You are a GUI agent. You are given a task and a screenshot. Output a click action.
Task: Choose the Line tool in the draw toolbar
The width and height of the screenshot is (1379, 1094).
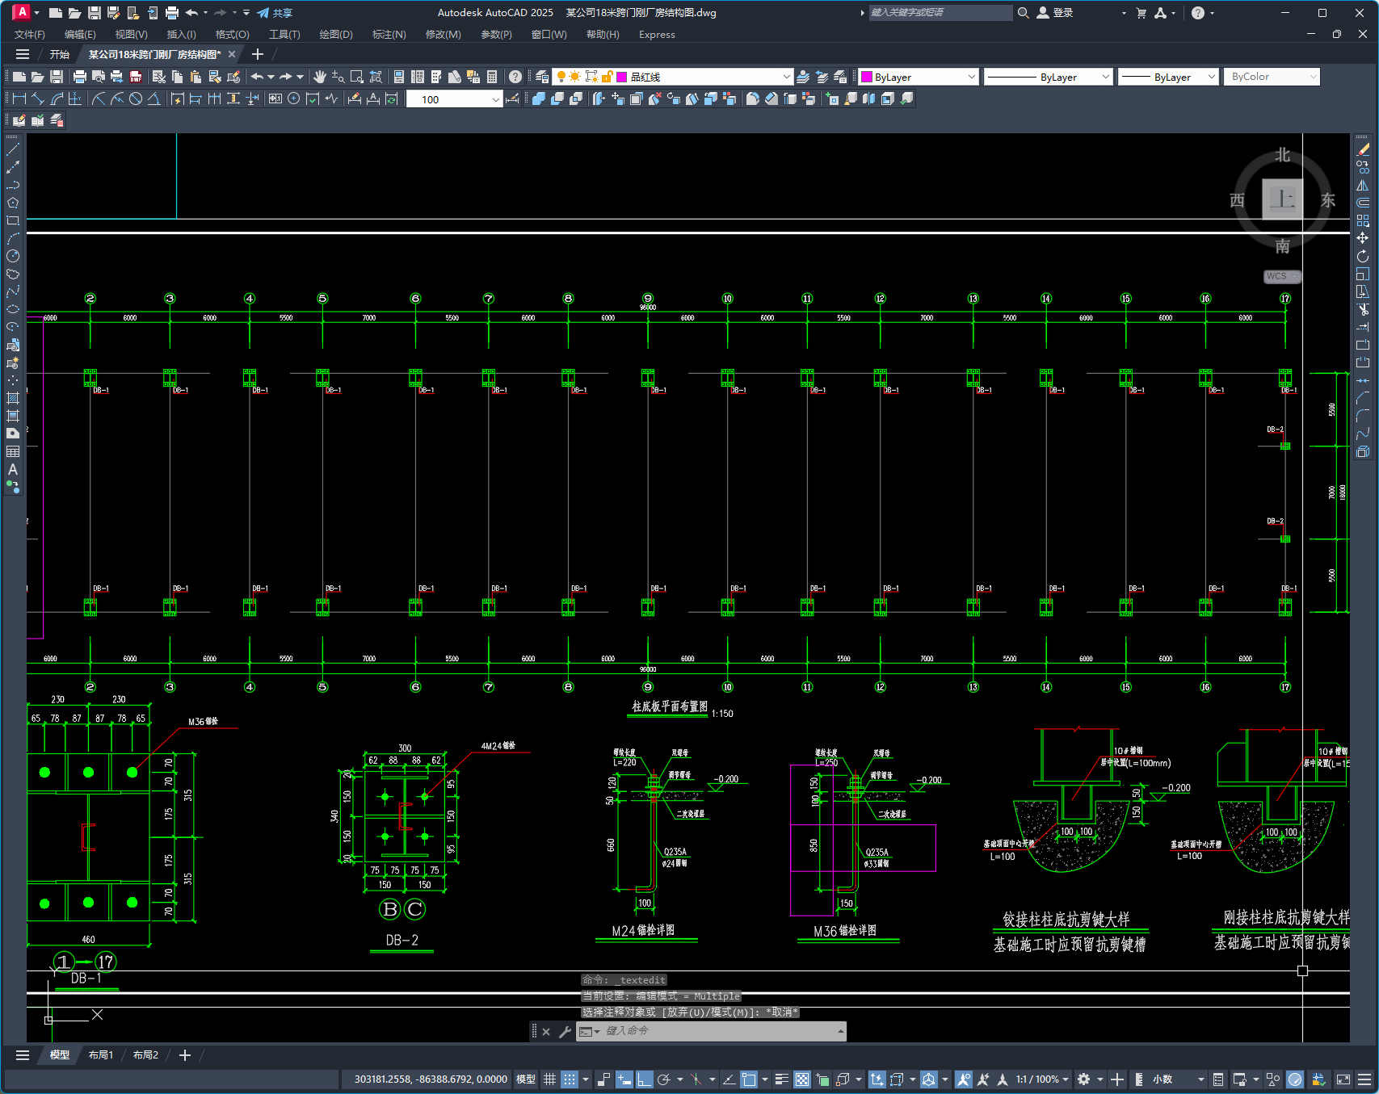tap(13, 149)
